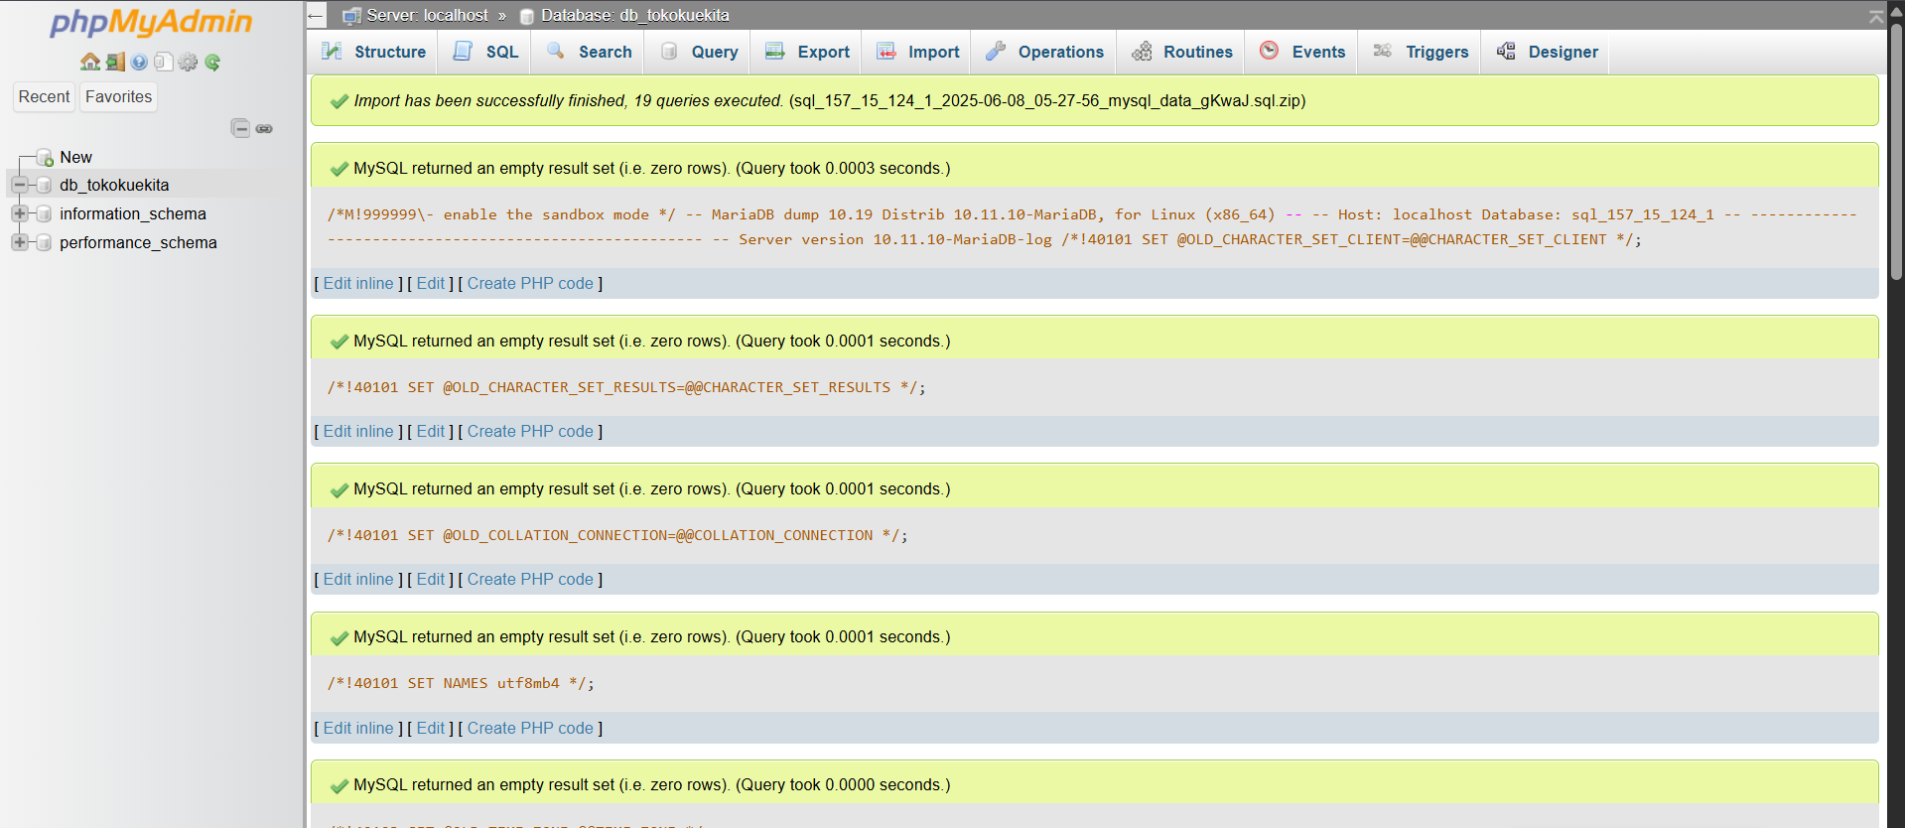Expand the information_schema database node

pos(20,213)
